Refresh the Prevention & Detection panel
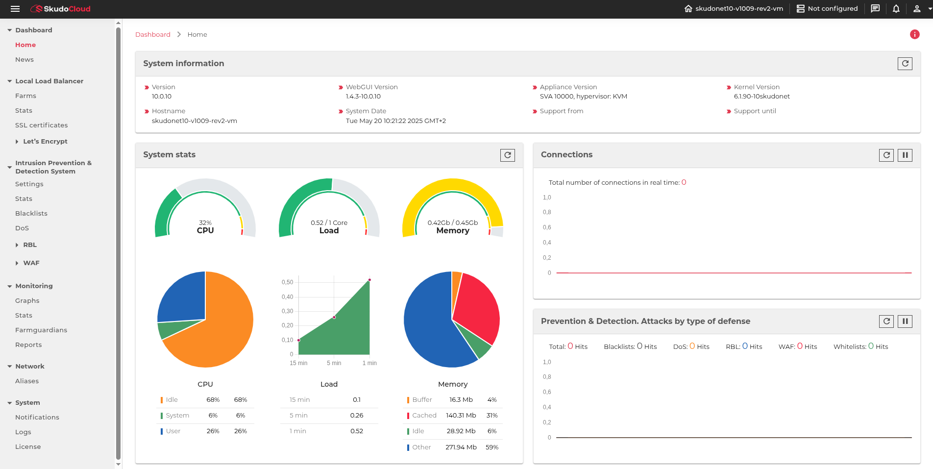Image resolution: width=933 pixels, height=469 pixels. [886, 321]
